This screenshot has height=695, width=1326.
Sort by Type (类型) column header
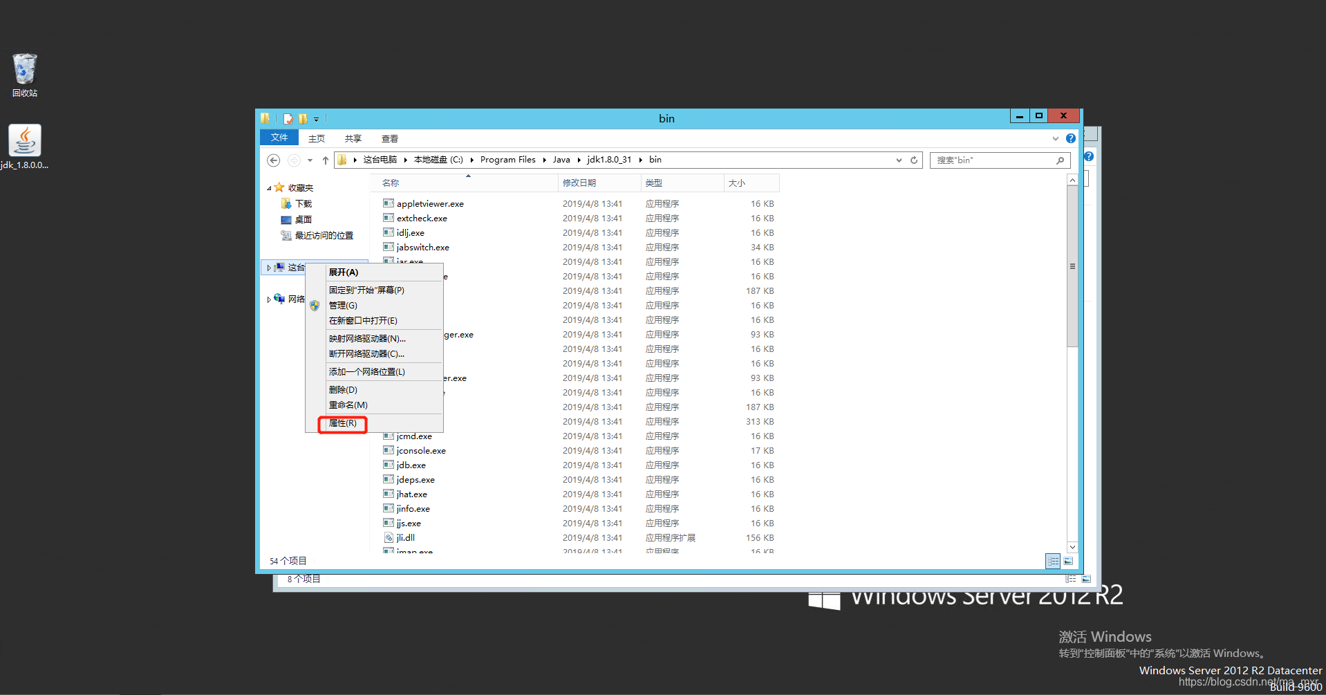(682, 183)
